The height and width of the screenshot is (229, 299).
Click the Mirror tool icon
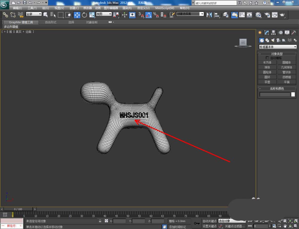[x=209, y=15]
